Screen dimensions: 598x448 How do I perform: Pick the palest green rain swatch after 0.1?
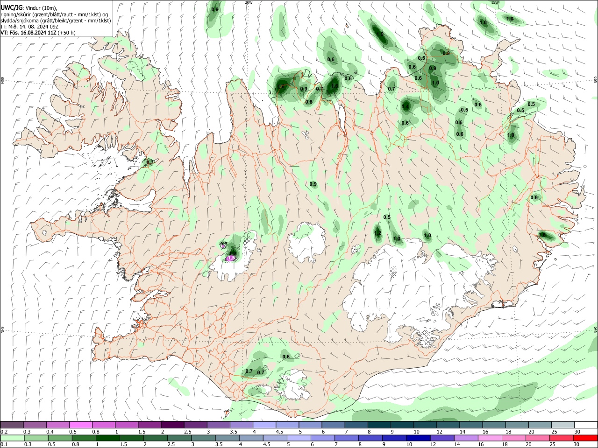[x=12, y=438]
